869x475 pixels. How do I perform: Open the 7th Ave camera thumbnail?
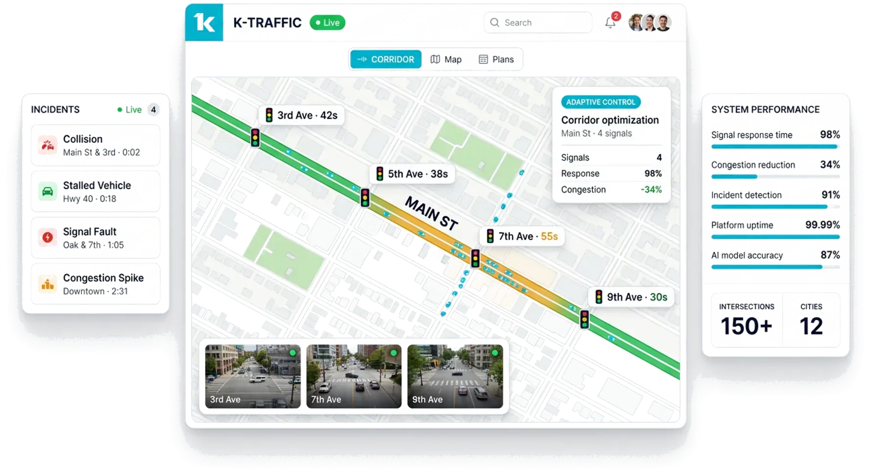(x=354, y=376)
